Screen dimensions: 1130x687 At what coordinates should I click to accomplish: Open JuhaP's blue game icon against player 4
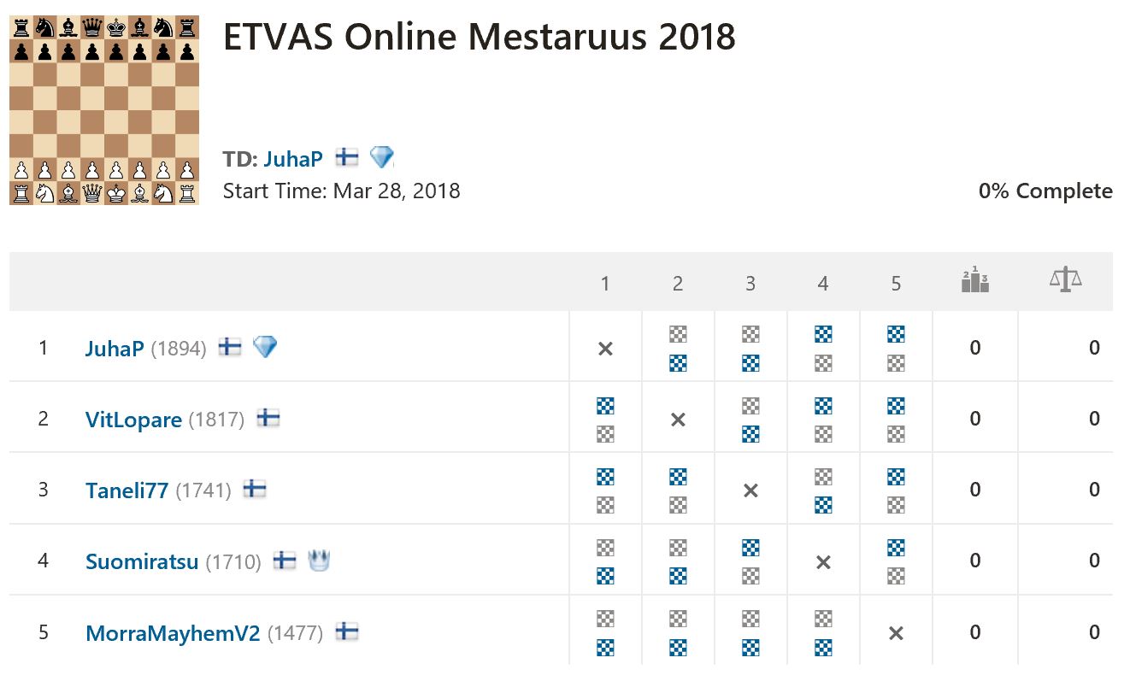tap(823, 334)
